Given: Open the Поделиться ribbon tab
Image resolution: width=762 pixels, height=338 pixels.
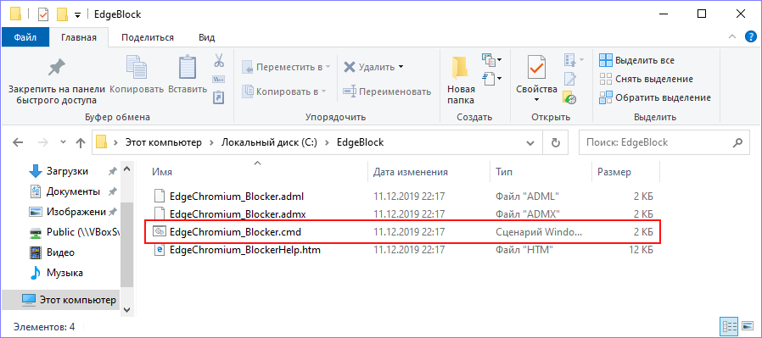Looking at the screenshot, I should (x=148, y=37).
